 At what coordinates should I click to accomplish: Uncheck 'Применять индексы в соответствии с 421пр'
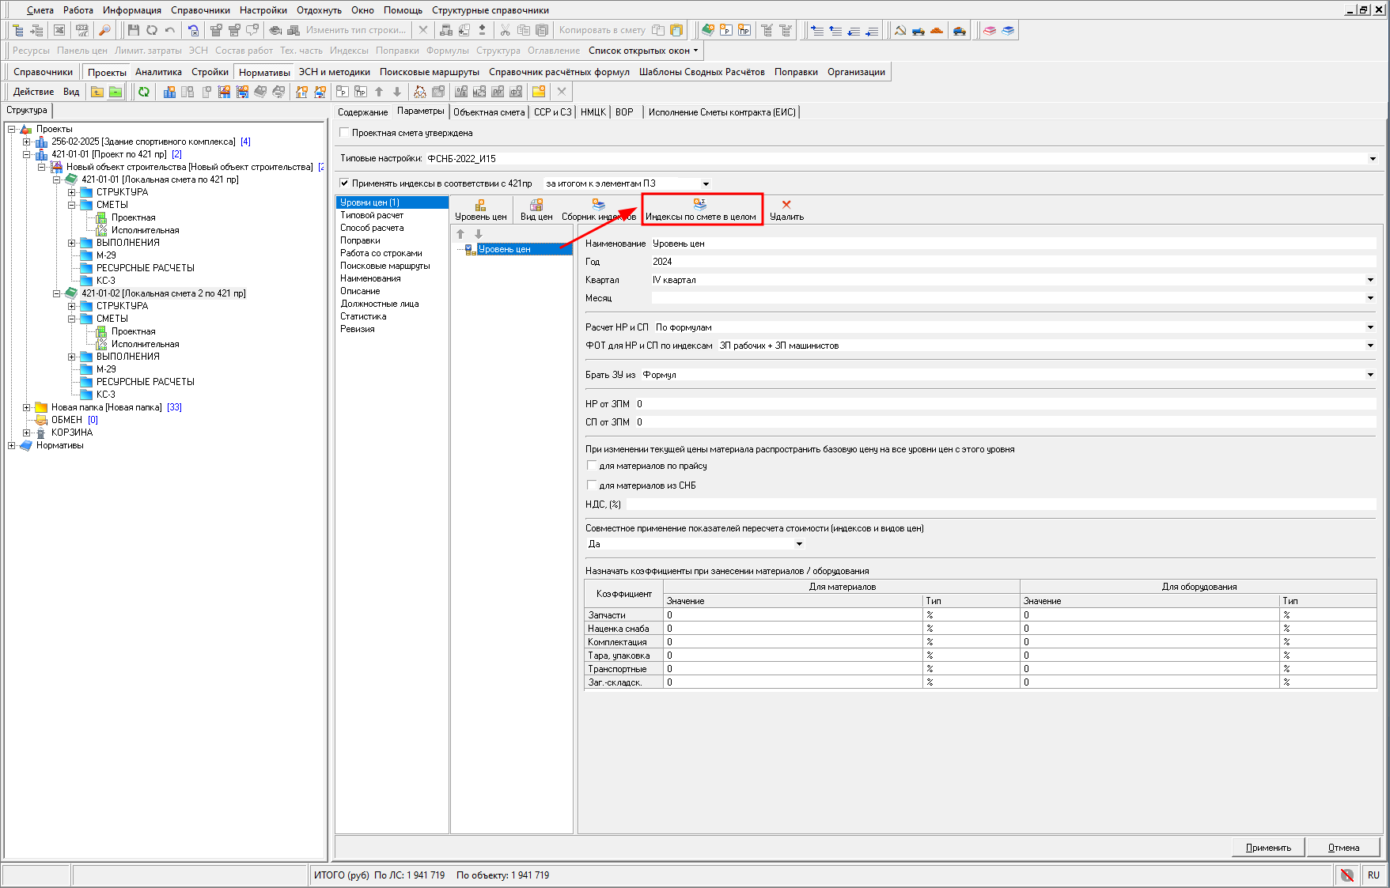344,183
